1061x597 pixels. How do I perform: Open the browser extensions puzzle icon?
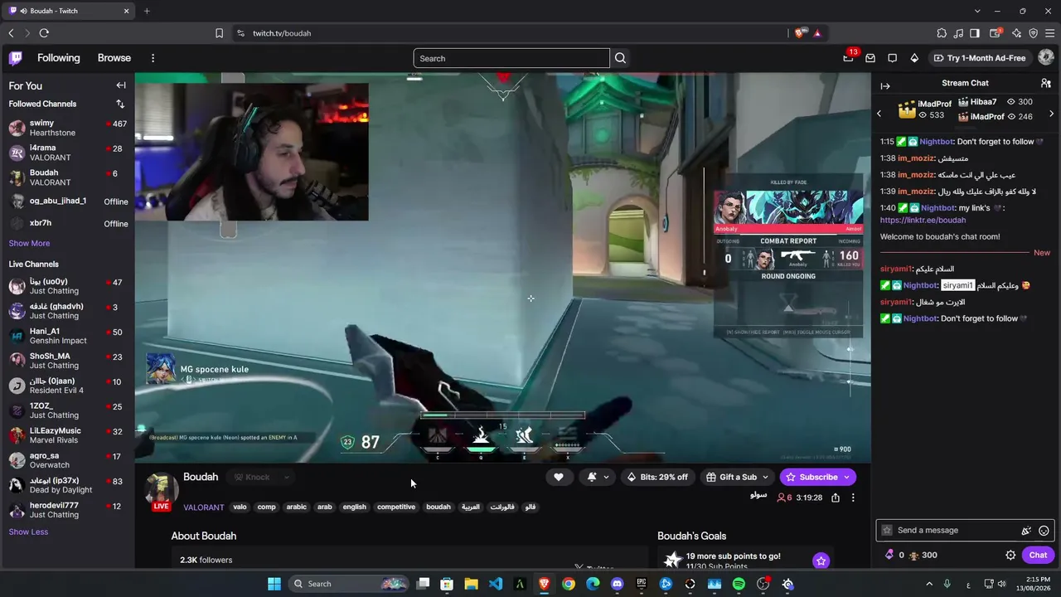tap(942, 33)
